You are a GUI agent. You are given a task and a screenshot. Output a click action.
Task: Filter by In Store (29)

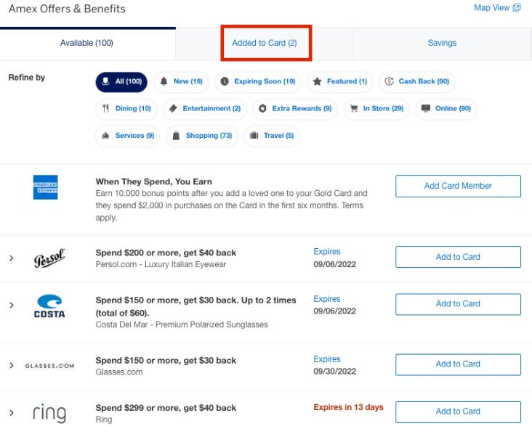tap(376, 109)
